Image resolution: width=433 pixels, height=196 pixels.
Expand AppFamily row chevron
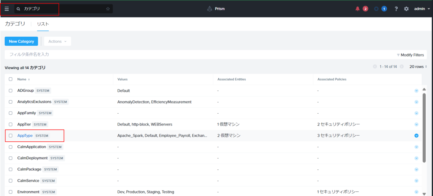[x=416, y=113]
